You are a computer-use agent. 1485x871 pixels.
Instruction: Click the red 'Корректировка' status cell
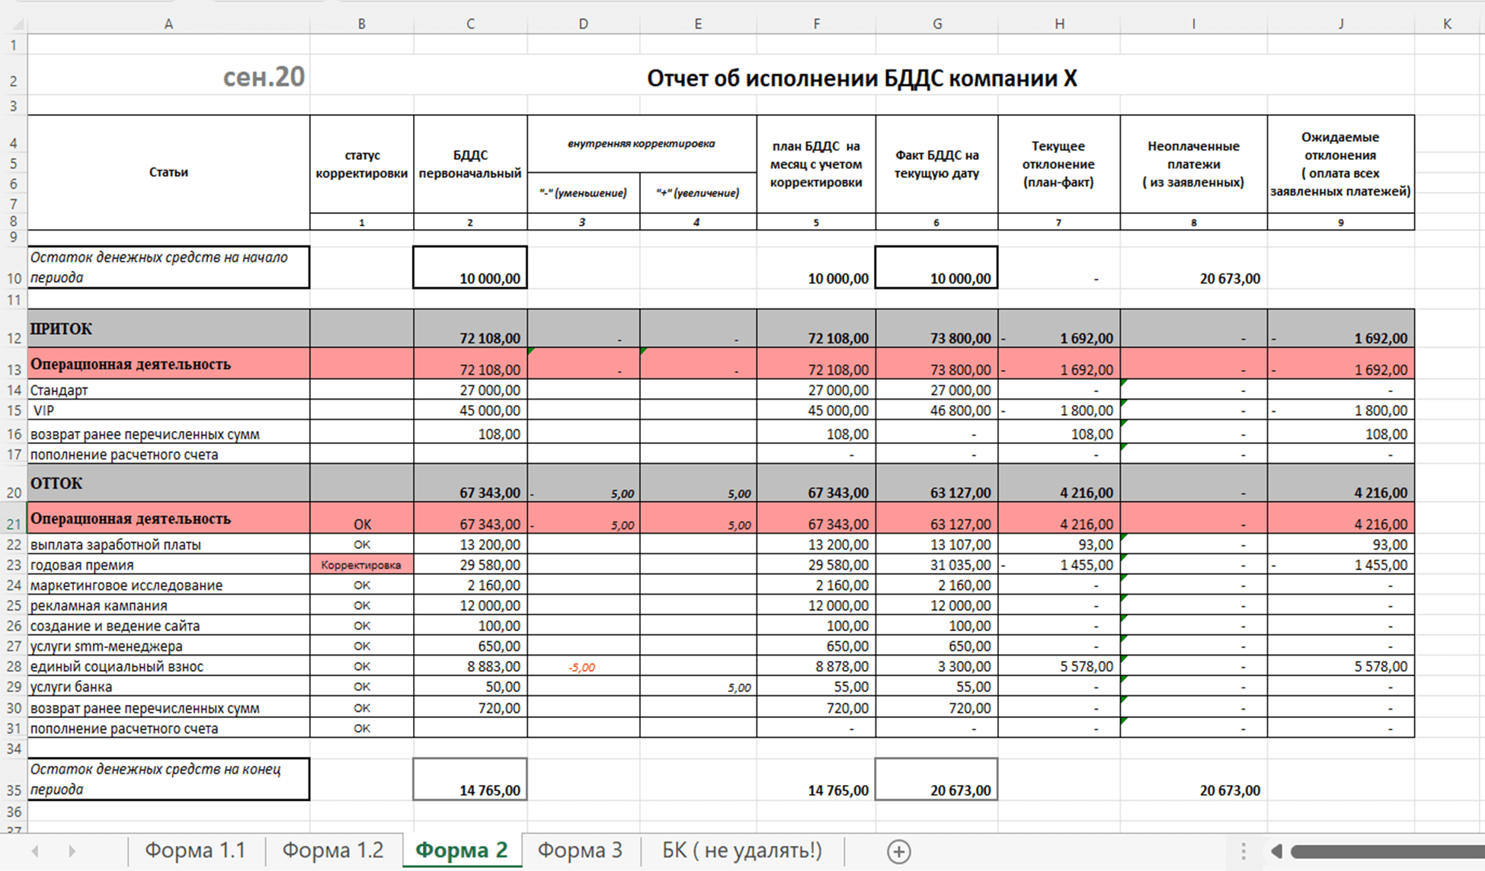[x=362, y=565]
